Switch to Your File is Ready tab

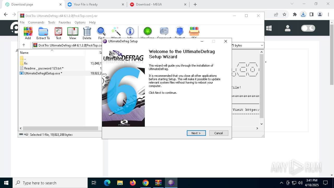96,4
